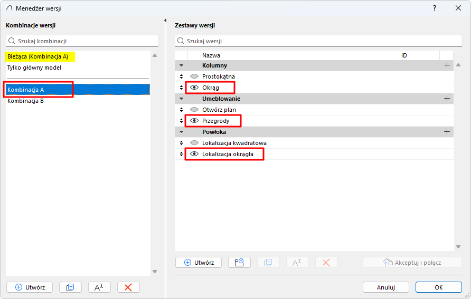Click the duplicate combination icon button
The width and height of the screenshot is (471, 299).
point(70,287)
